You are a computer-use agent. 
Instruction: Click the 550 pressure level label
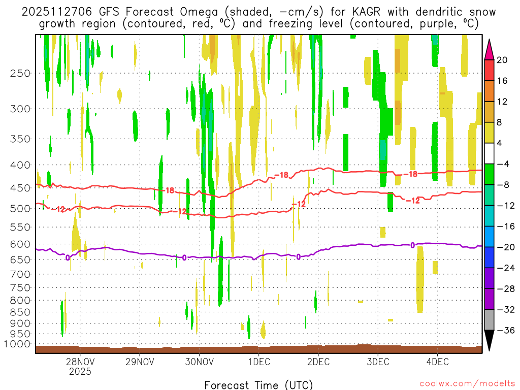pos(20,227)
